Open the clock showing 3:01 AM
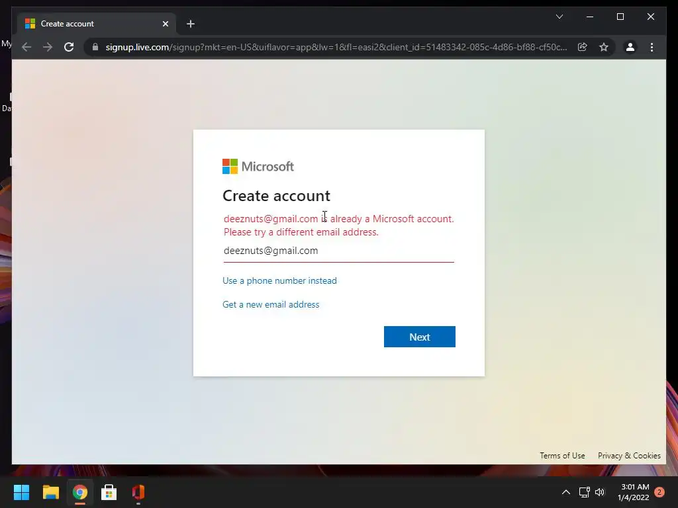 [x=634, y=492]
